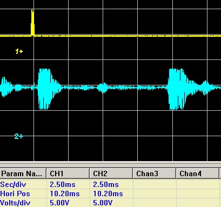The height and width of the screenshot is (207, 221).
Task: Click CH1 Volts/div value 5.00V
Action: click(x=59, y=203)
